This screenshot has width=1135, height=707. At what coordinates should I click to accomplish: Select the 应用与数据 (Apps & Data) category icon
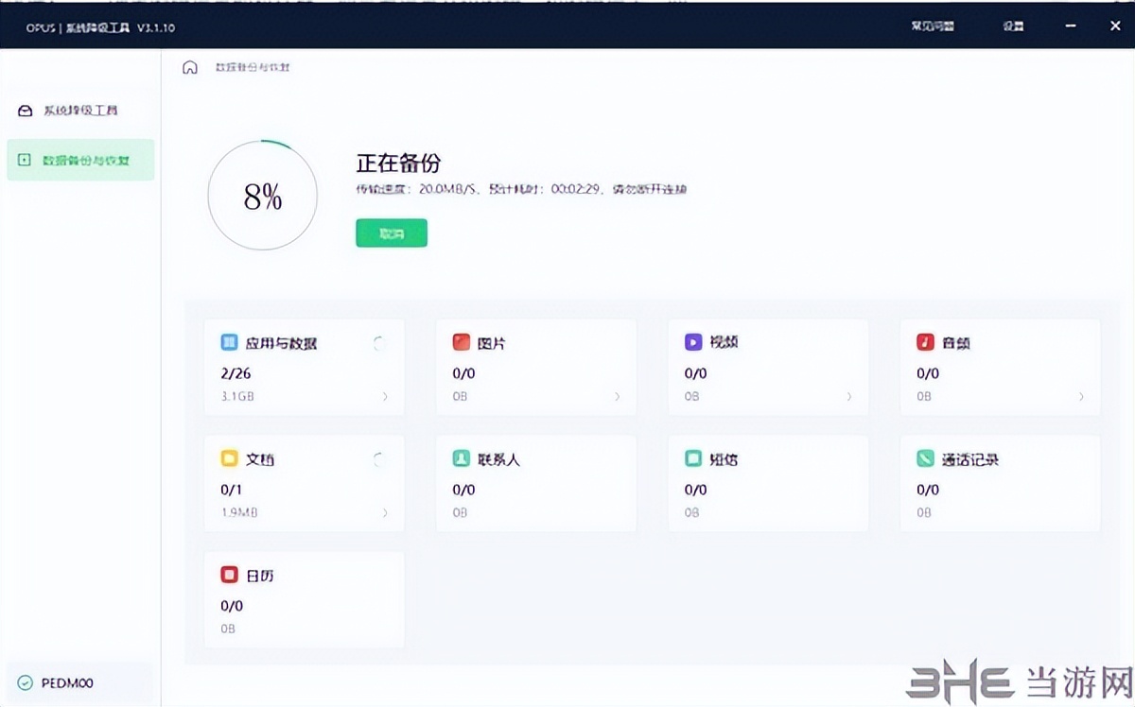click(229, 342)
